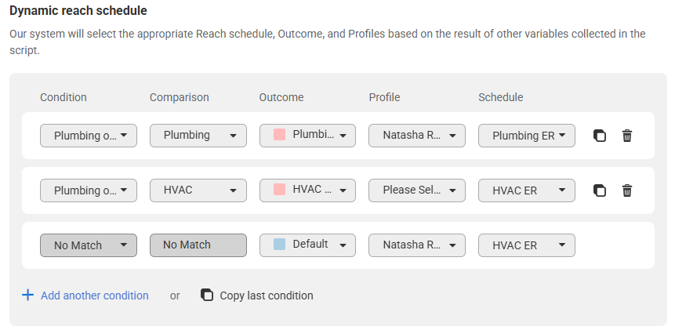The height and width of the screenshot is (330, 675).
Task: Open the Default Outcome dropdown
Action: pyautogui.click(x=307, y=245)
